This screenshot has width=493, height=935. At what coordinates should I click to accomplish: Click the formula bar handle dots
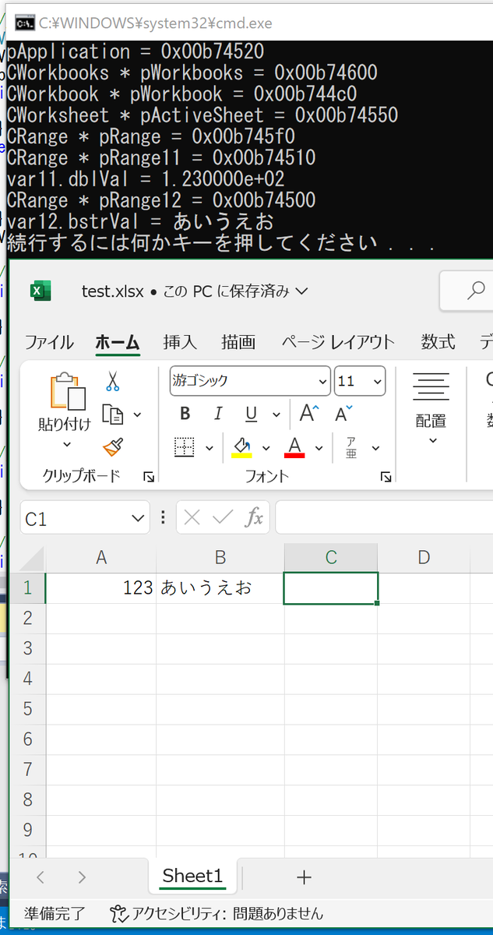coord(163,517)
